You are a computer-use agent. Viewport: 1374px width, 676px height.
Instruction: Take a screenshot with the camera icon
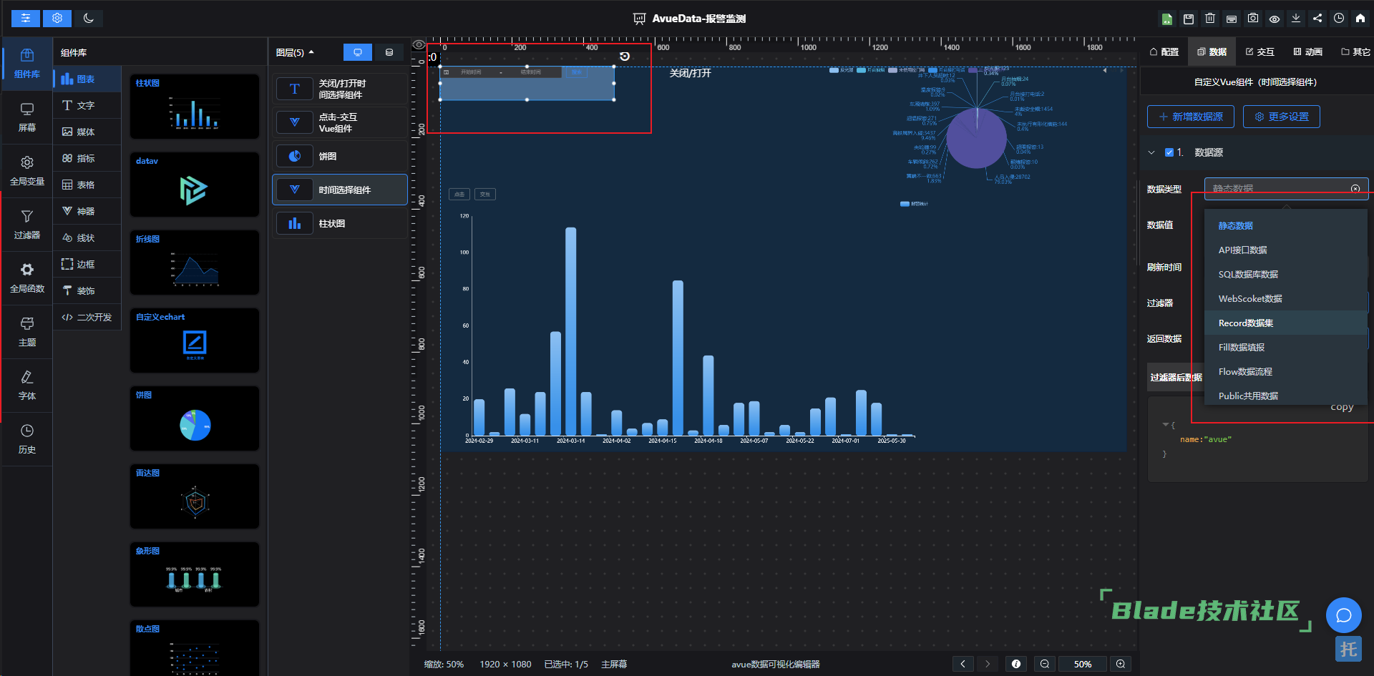click(1253, 19)
